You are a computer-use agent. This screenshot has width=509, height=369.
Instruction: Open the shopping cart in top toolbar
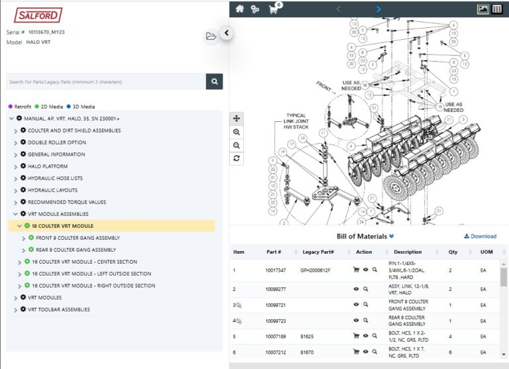[273, 9]
